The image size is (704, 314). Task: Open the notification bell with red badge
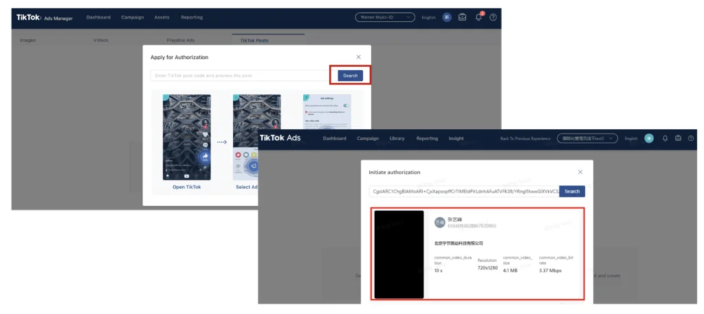coord(478,17)
